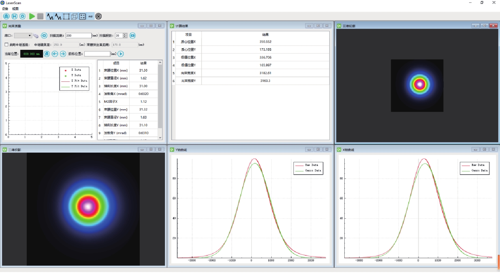Click the 极值位置X value 336.706
This screenshot has width=500, height=273.
point(265,57)
